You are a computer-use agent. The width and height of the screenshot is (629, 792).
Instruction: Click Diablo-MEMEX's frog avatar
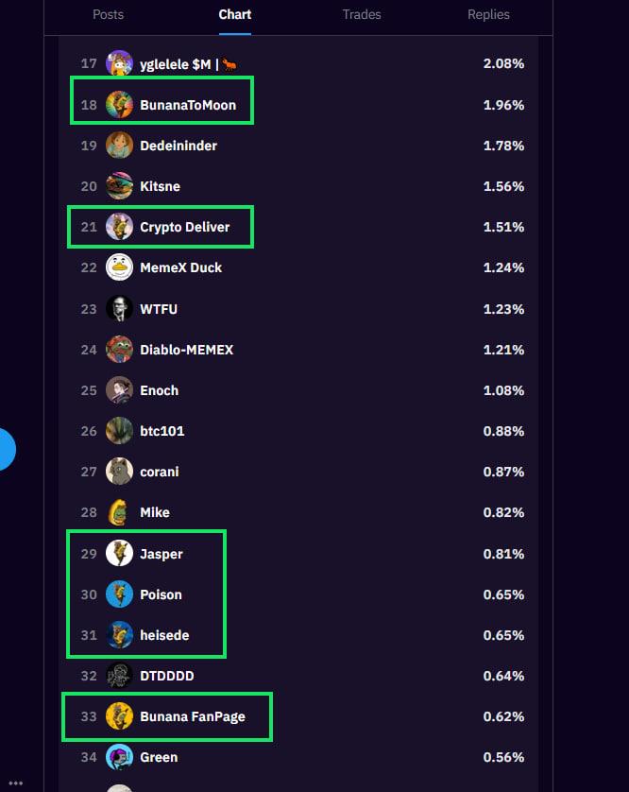(x=119, y=350)
